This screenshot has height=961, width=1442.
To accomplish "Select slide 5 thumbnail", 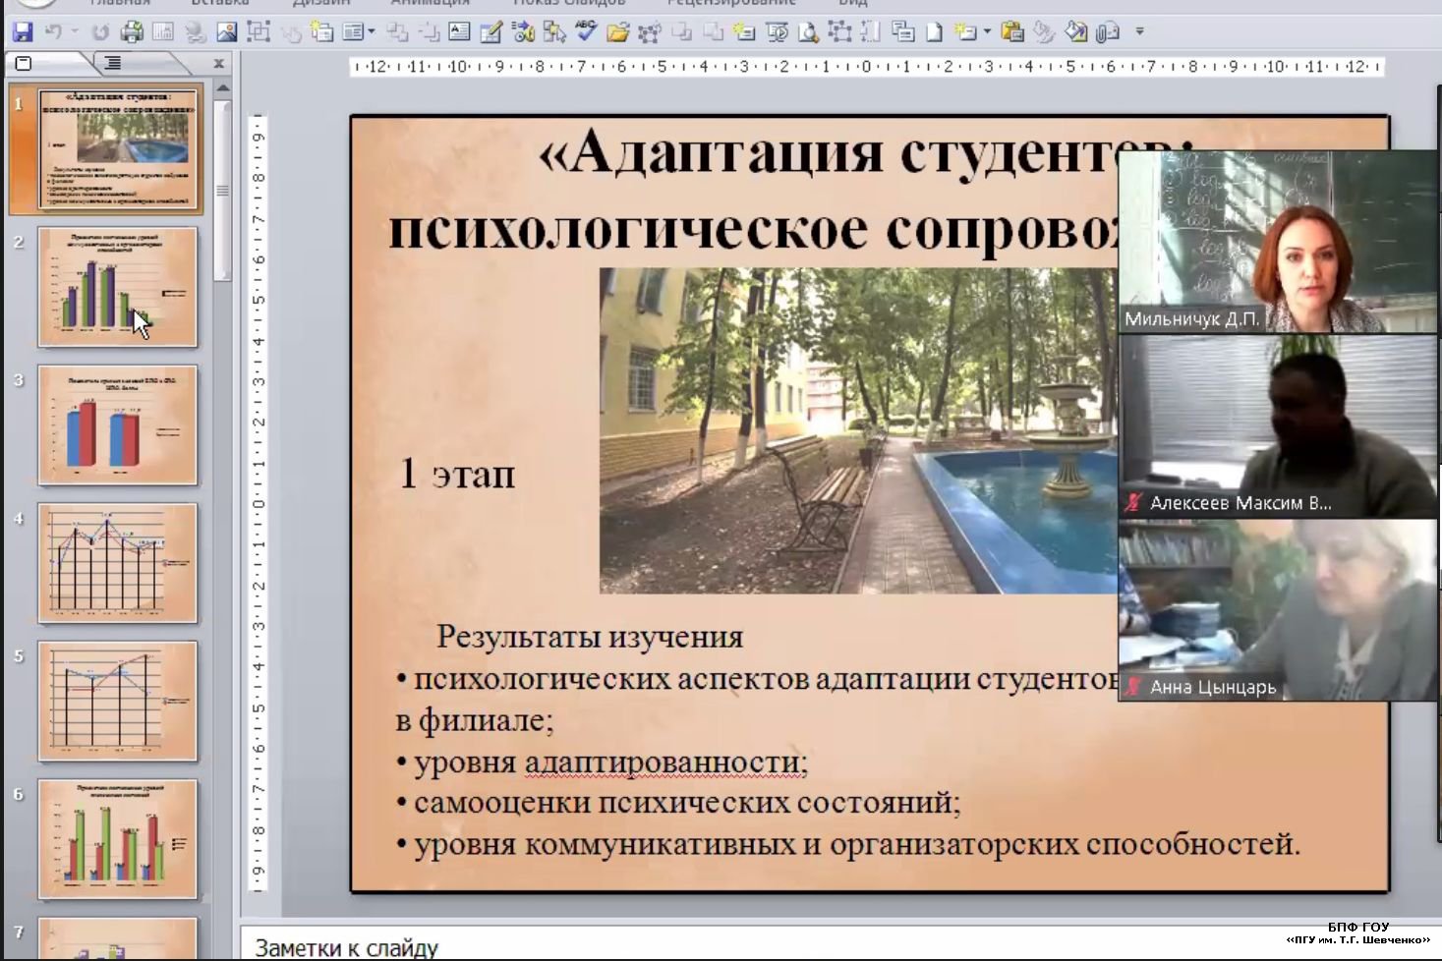I will tap(118, 702).
